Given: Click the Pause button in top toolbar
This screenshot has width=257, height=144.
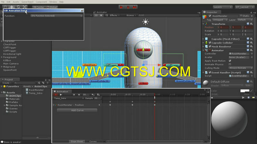Looking at the screenshot, I should click(x=128, y=7).
